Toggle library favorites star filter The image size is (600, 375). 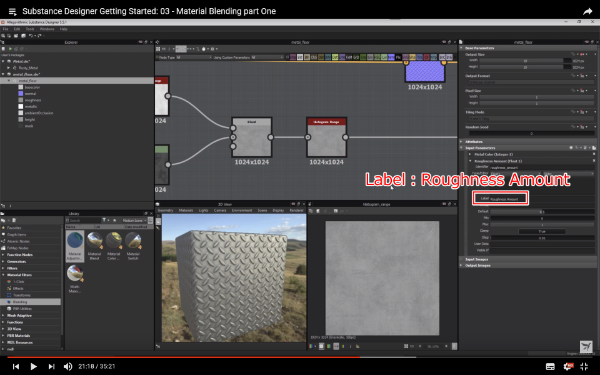point(114,221)
